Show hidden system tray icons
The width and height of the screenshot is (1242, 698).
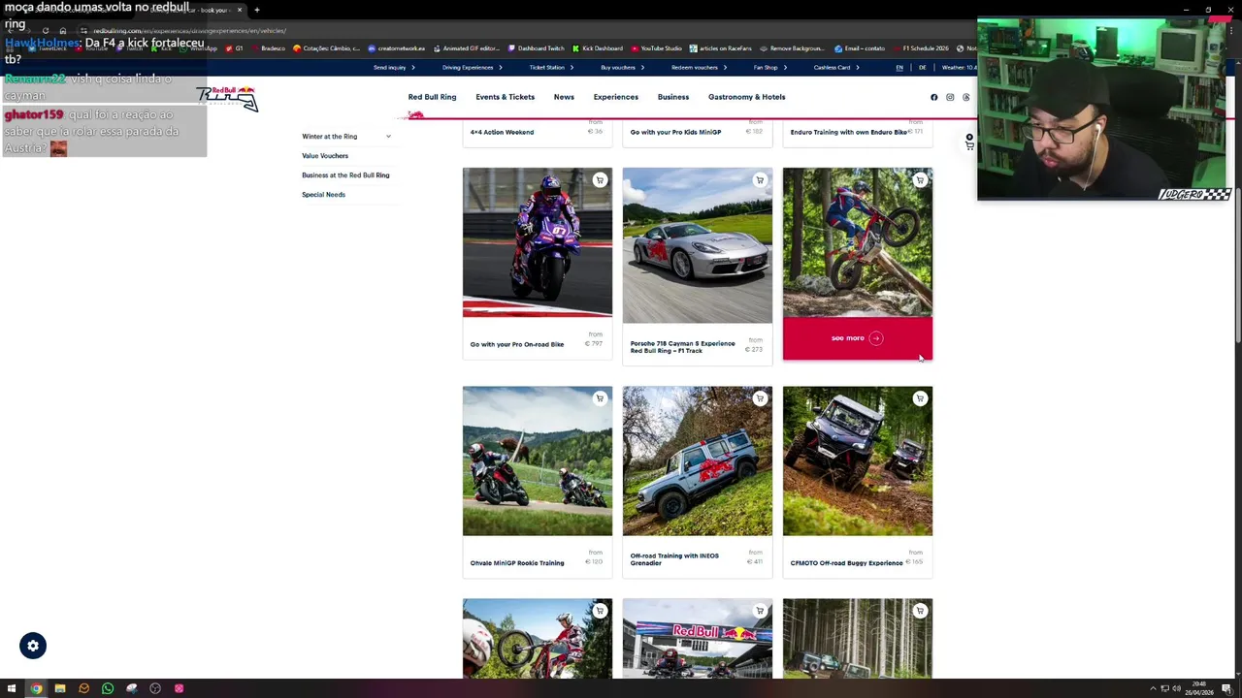pyautogui.click(x=1153, y=688)
